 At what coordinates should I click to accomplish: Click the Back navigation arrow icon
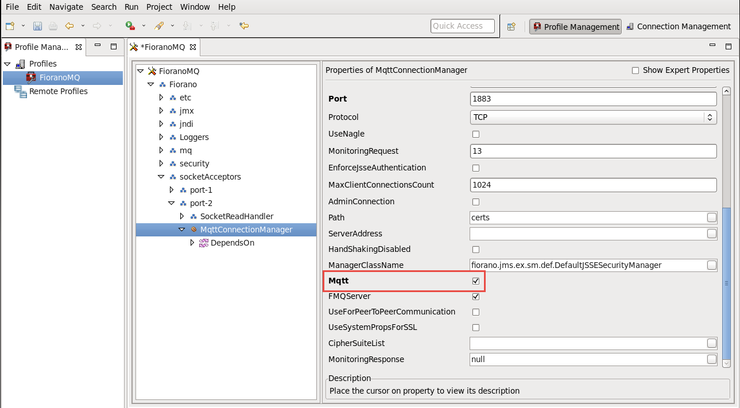point(69,26)
